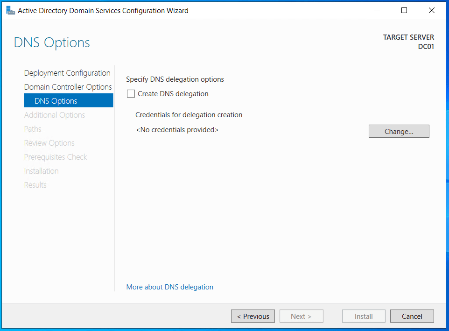The height and width of the screenshot is (331, 449).
Task: Select the Additional Options step
Action: (55, 115)
